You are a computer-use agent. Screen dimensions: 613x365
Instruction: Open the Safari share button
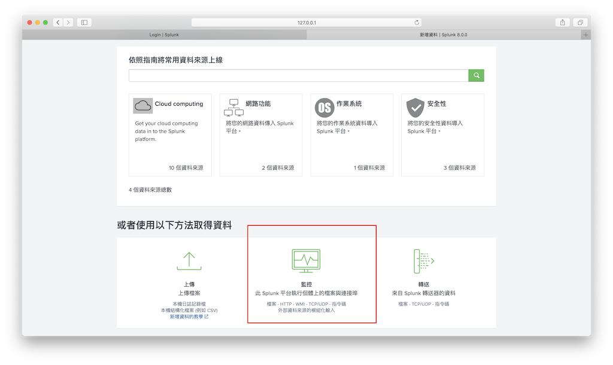563,23
